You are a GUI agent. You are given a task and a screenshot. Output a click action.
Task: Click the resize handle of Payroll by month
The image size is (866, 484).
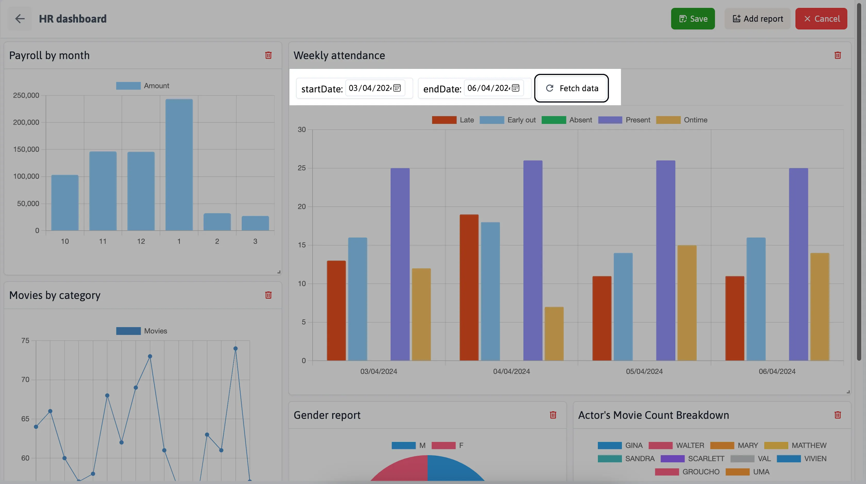[x=279, y=272]
